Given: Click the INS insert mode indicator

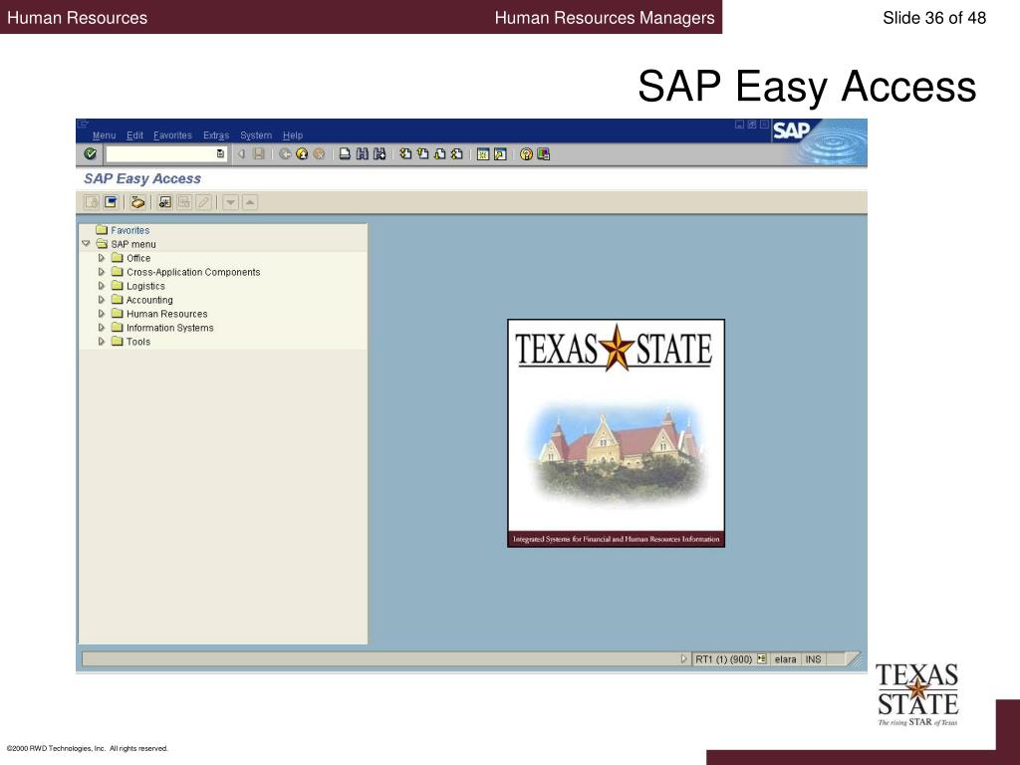Looking at the screenshot, I should [813, 659].
